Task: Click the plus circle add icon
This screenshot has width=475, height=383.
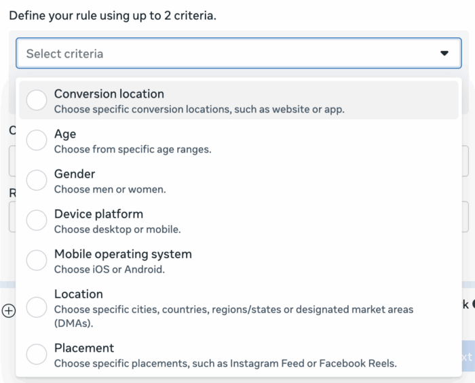Action: pyautogui.click(x=8, y=311)
